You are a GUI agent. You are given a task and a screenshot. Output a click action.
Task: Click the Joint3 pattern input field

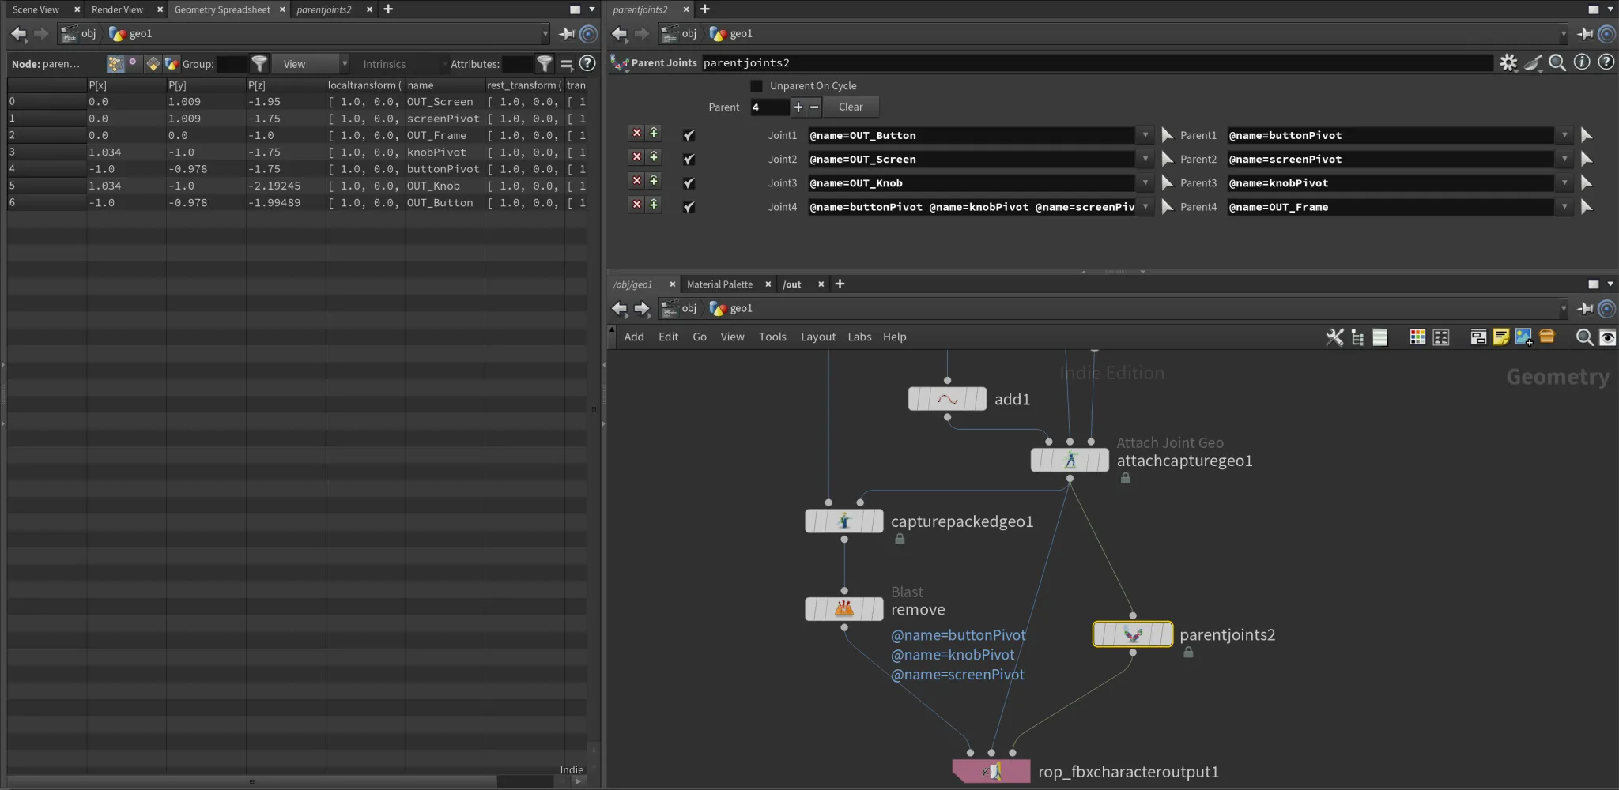pos(970,183)
